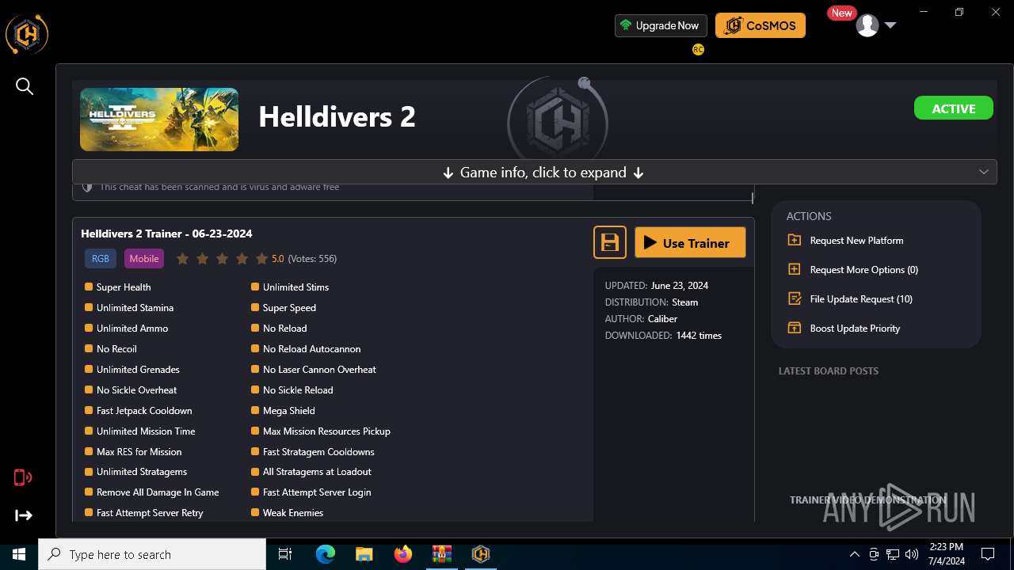The width and height of the screenshot is (1014, 570).
Task: Click the Upgrade Now button
Action: pos(661,25)
